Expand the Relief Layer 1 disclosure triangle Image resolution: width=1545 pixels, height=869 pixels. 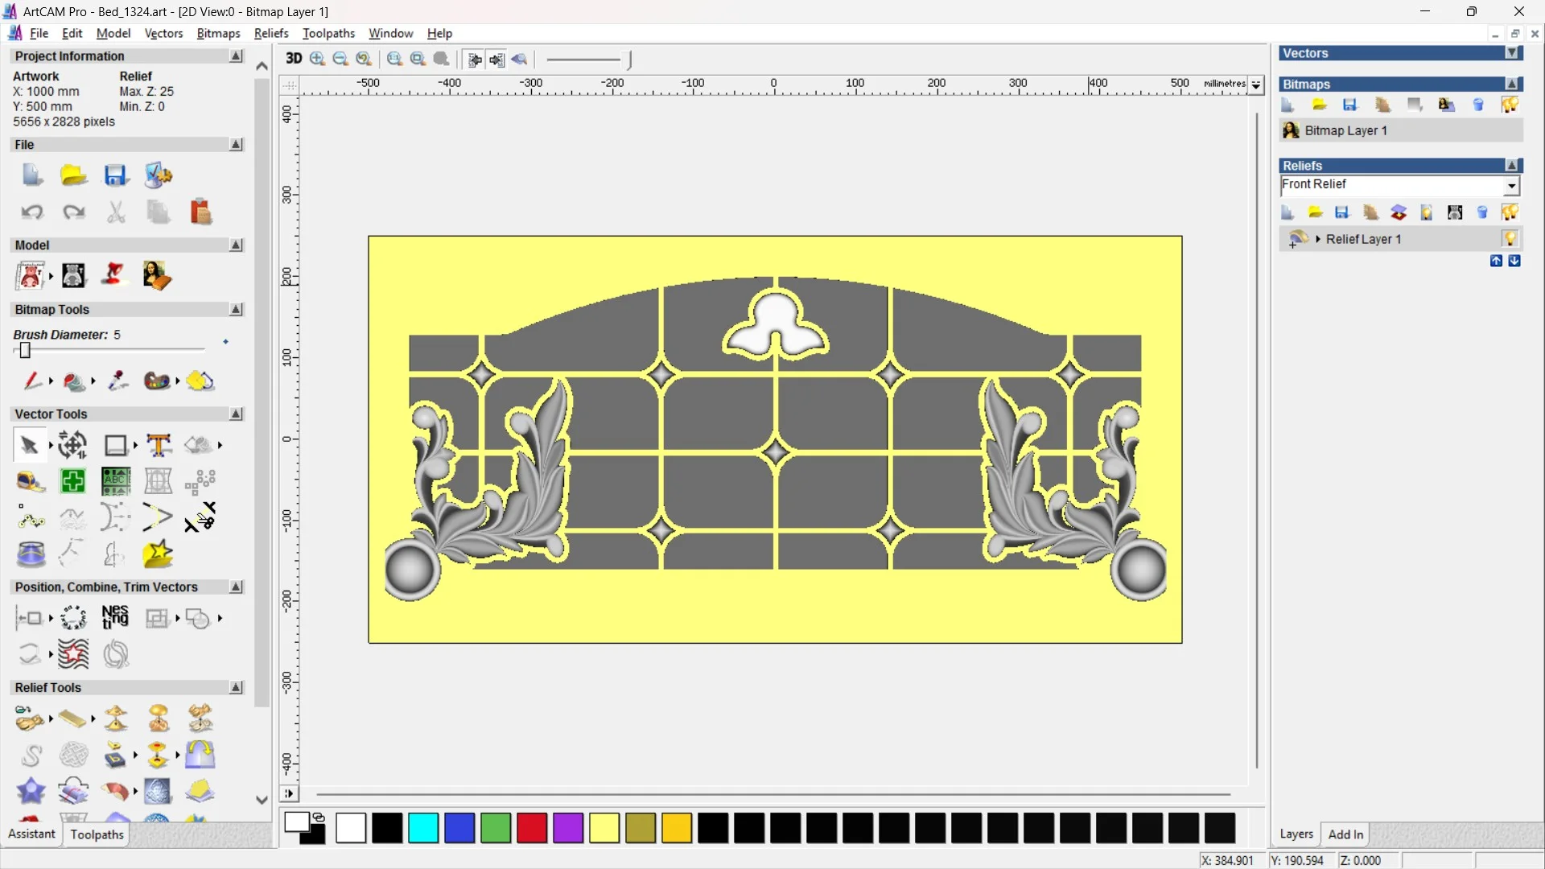coord(1318,239)
